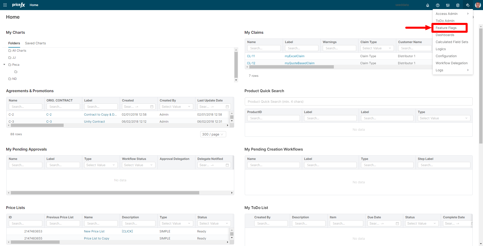This screenshot has height=246, width=483.
Task: Select Feature Flags from the menu
Action: coord(446,28)
